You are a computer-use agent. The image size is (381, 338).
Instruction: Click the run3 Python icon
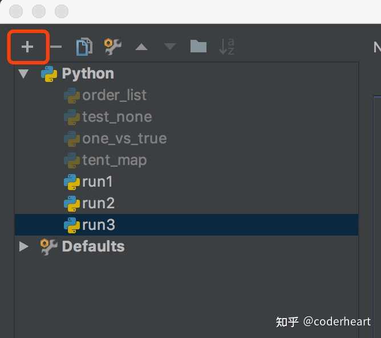click(x=72, y=225)
